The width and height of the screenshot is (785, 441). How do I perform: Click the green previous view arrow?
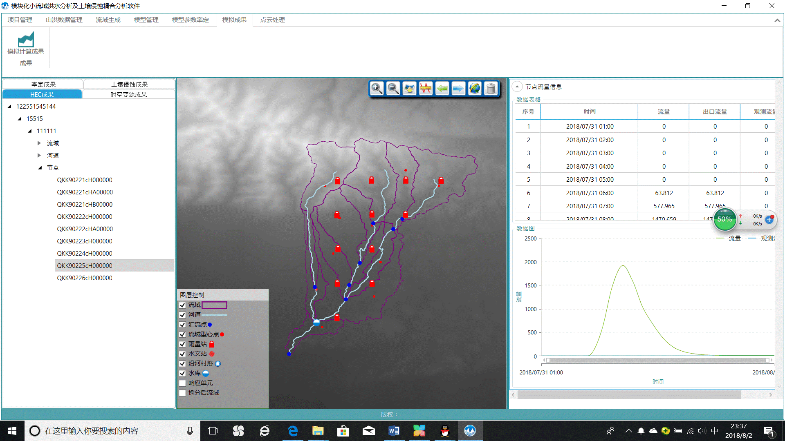tap(442, 88)
